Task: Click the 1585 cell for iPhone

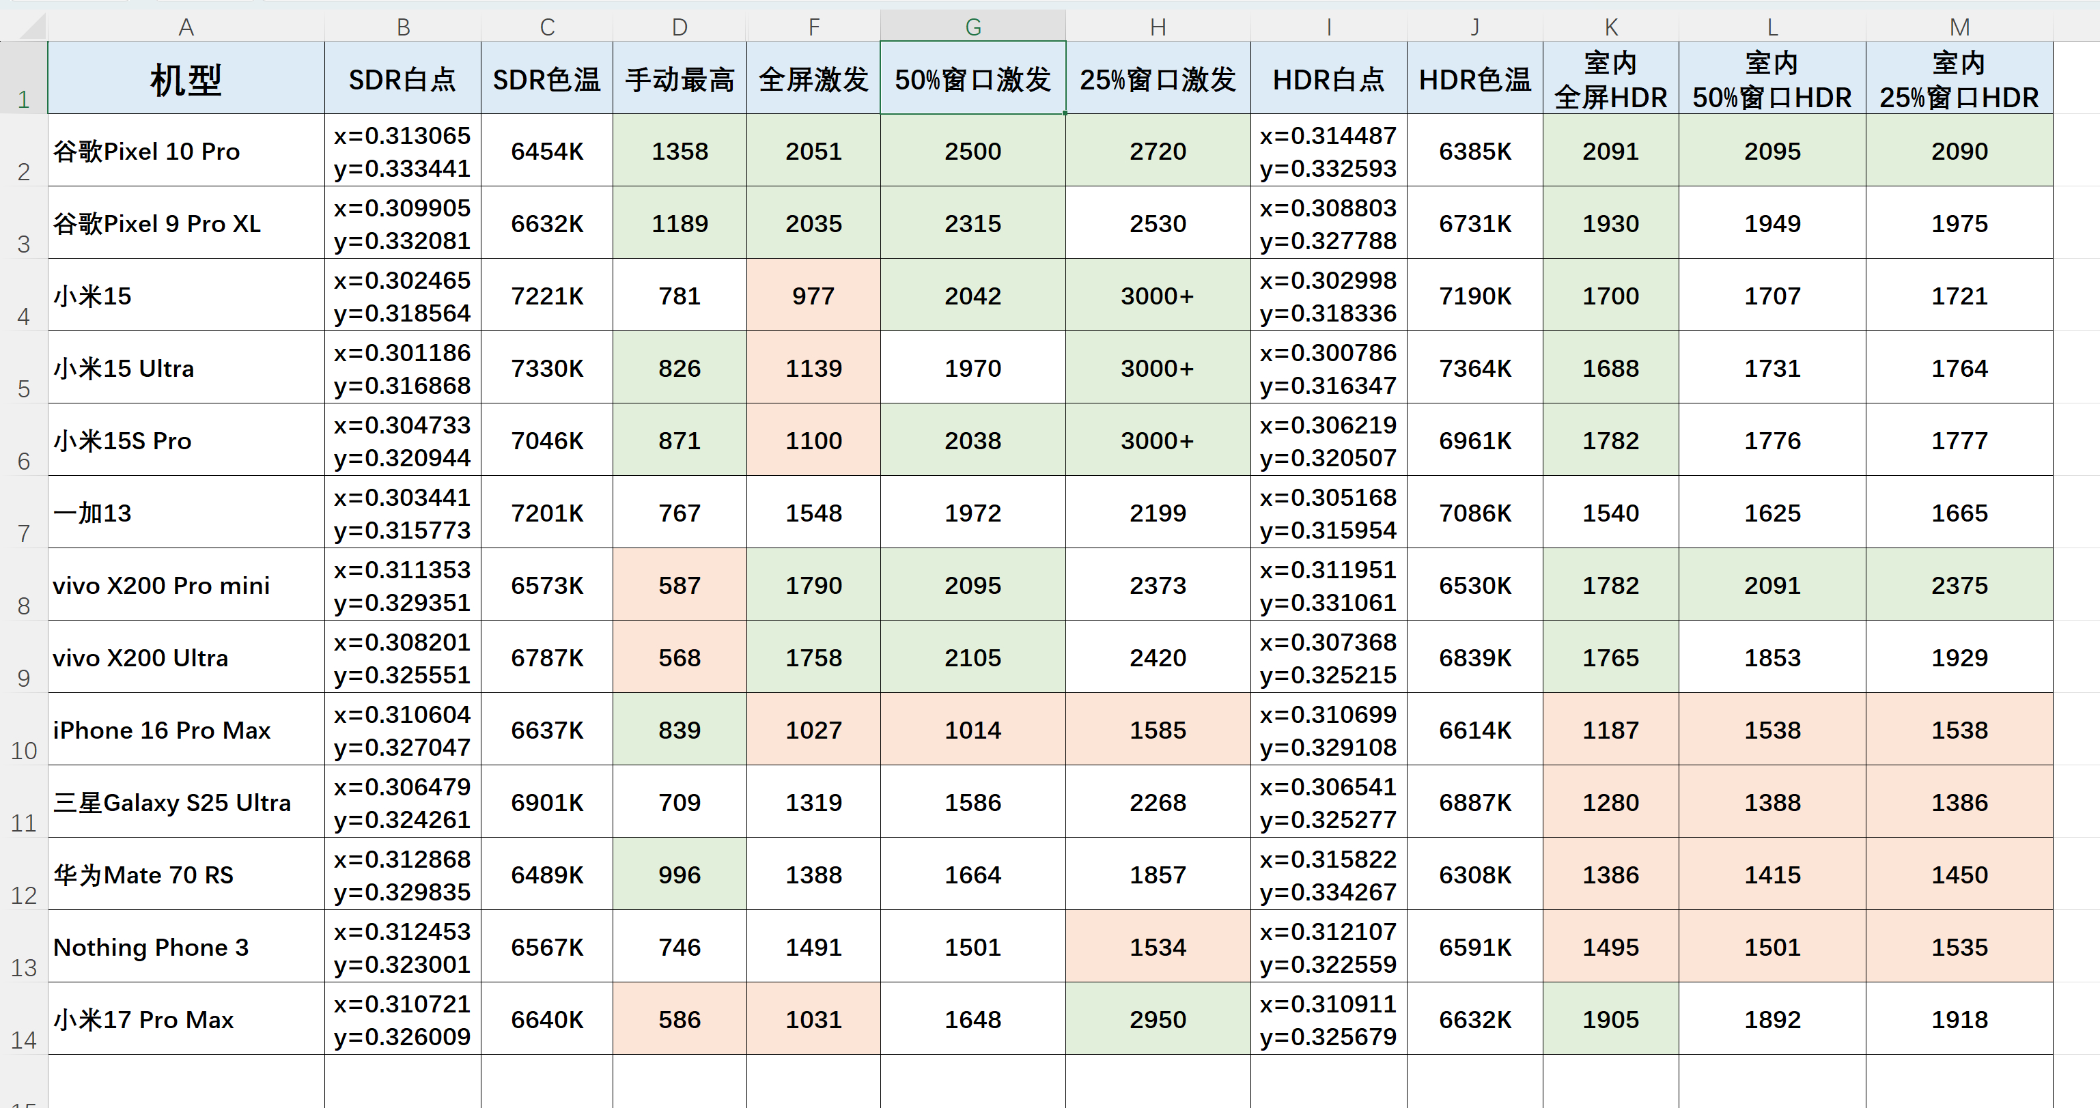Action: click(x=1158, y=729)
